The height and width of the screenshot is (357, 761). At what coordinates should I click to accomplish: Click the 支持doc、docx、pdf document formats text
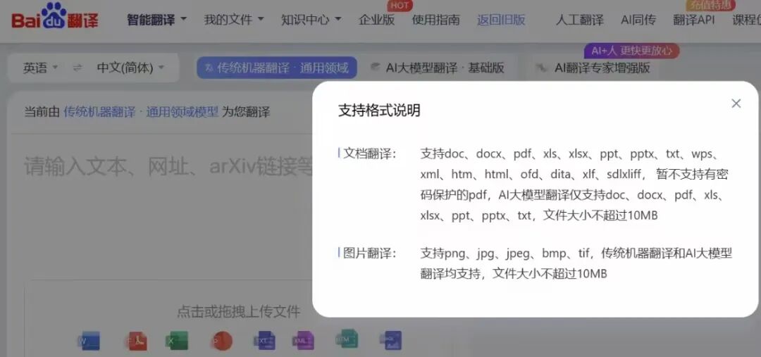pos(574,184)
